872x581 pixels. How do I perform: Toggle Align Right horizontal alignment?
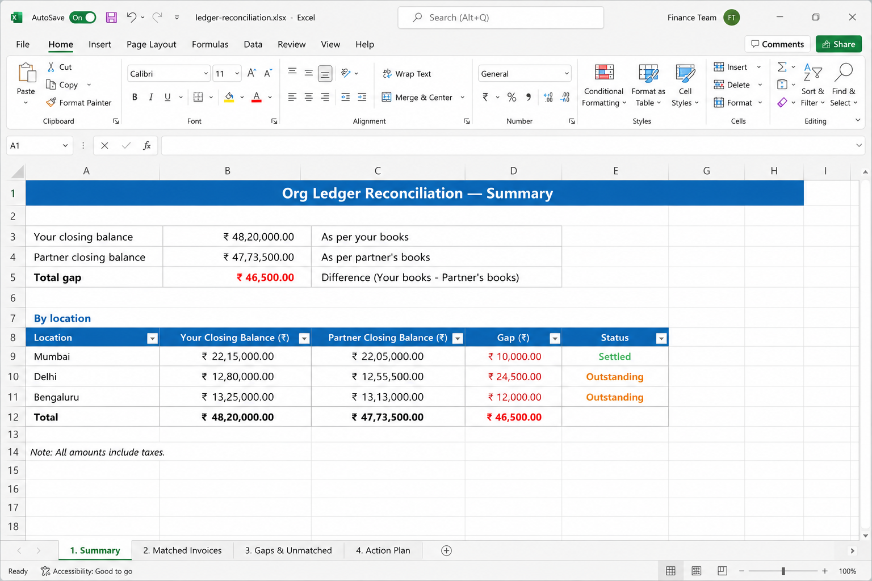pos(325,97)
